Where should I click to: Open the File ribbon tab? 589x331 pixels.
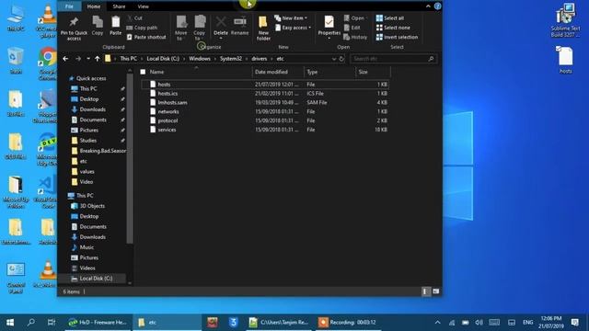click(69, 6)
